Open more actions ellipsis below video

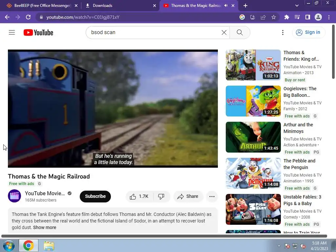pyautogui.click(x=212, y=197)
